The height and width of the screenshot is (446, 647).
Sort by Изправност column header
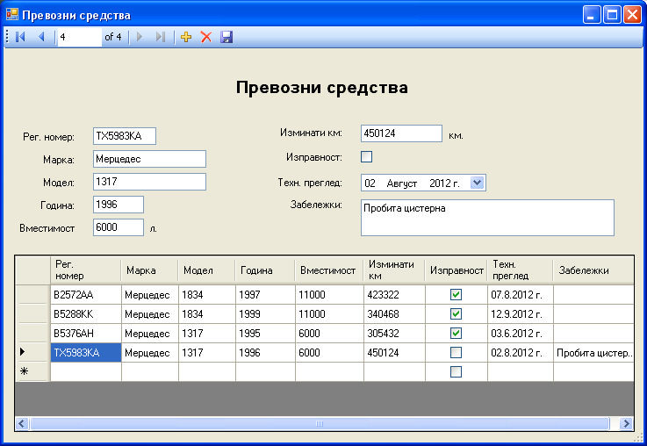[456, 270]
